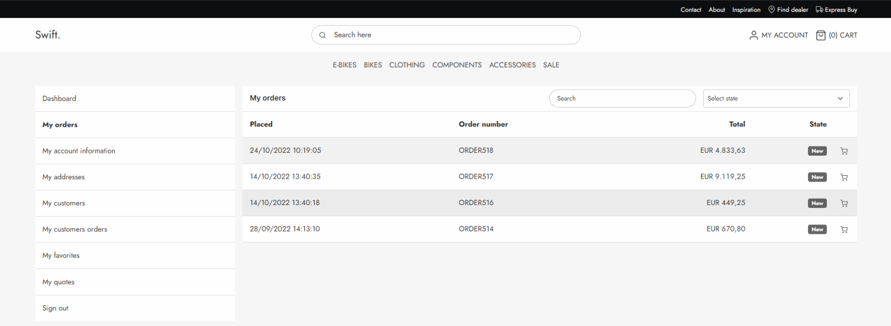Image resolution: width=891 pixels, height=326 pixels.
Task: Open My Account user icon
Action: coord(753,35)
